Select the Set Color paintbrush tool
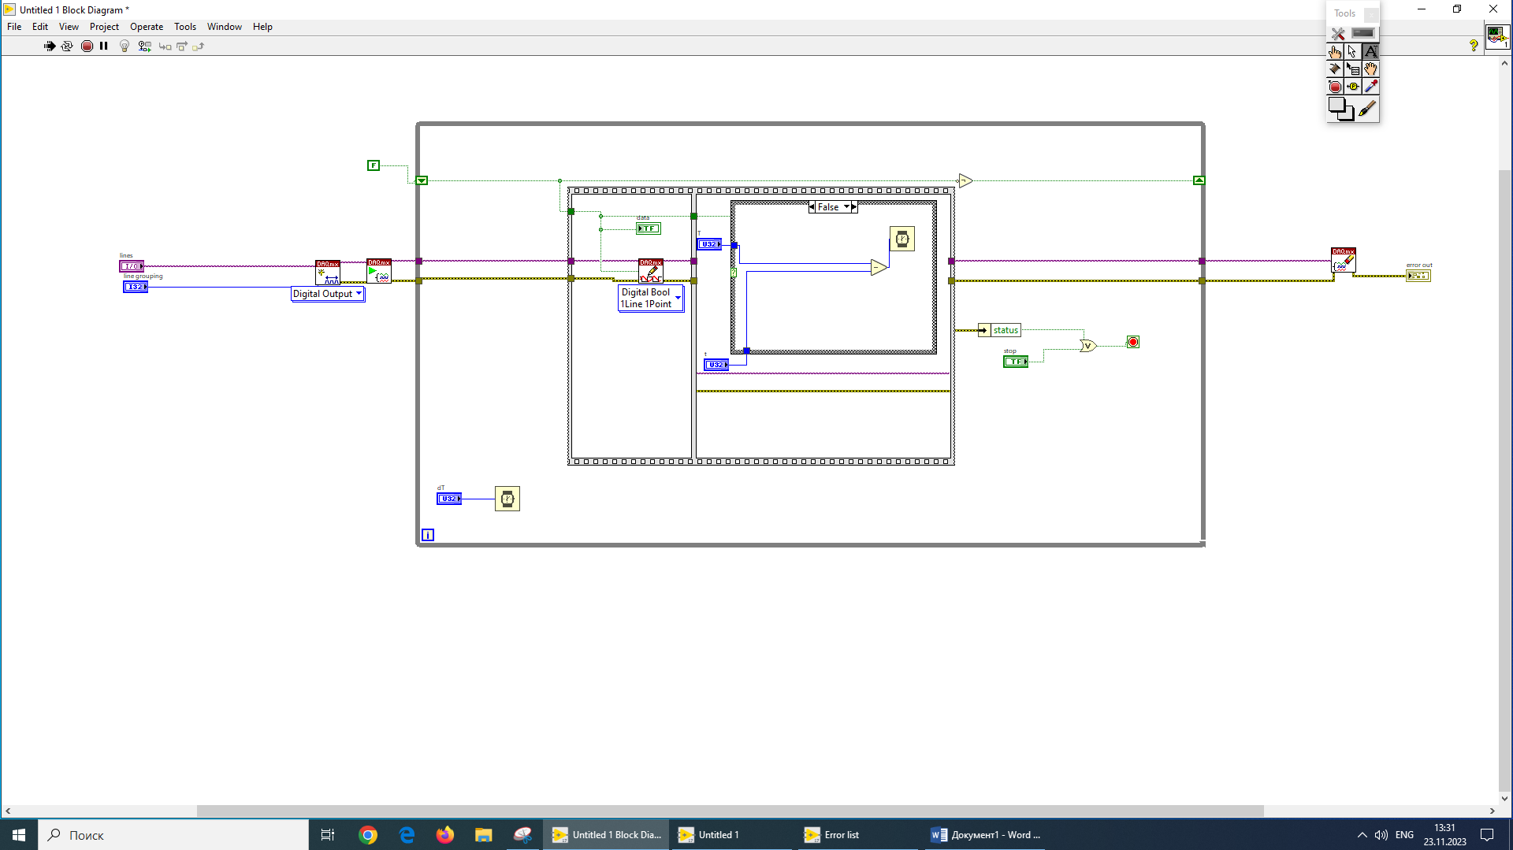The width and height of the screenshot is (1513, 850). click(x=1368, y=109)
